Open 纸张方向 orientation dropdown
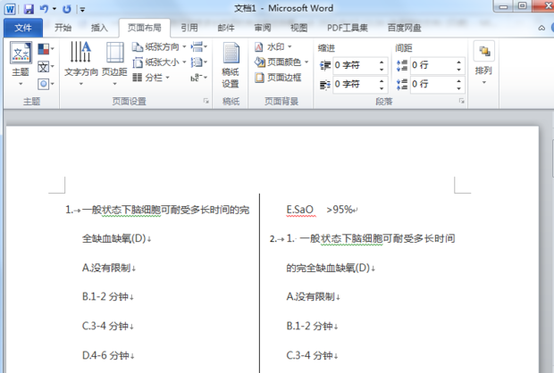Viewport: 554px width, 373px height. [159, 47]
